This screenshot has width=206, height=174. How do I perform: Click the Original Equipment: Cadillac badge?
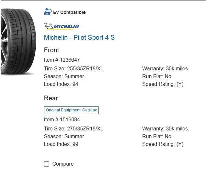coord(71,110)
